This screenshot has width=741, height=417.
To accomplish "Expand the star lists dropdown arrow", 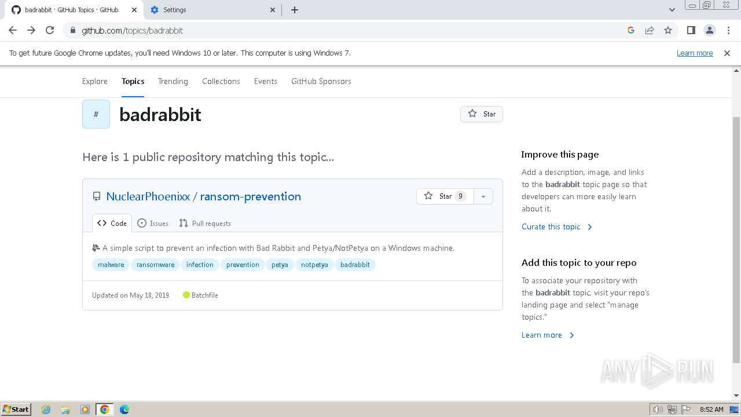I will pyautogui.click(x=483, y=196).
